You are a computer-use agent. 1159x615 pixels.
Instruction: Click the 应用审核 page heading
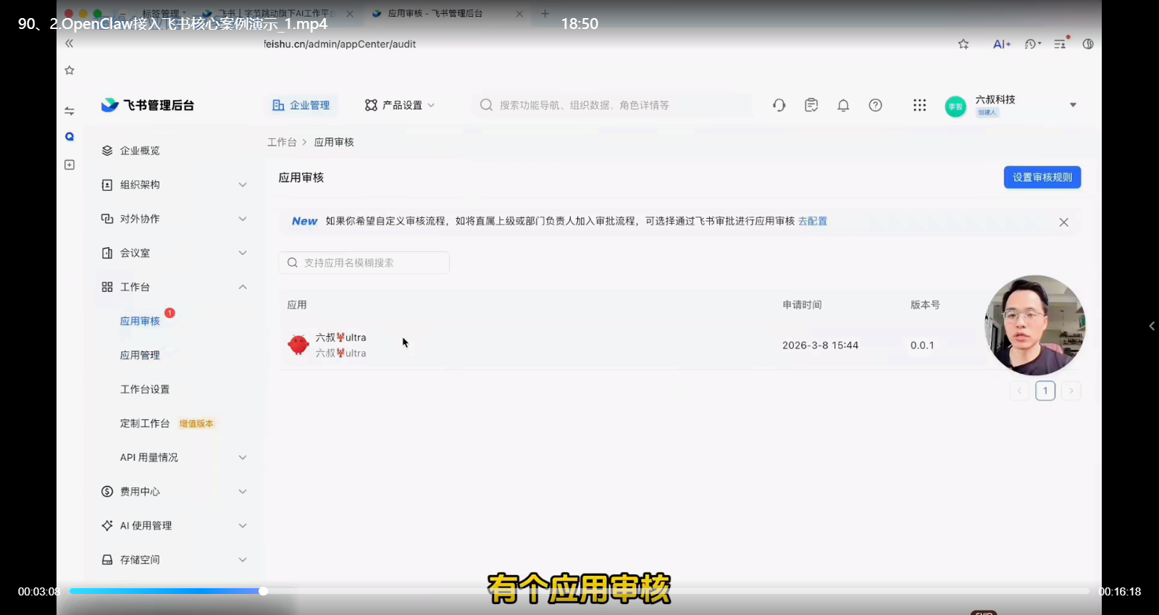tap(301, 177)
